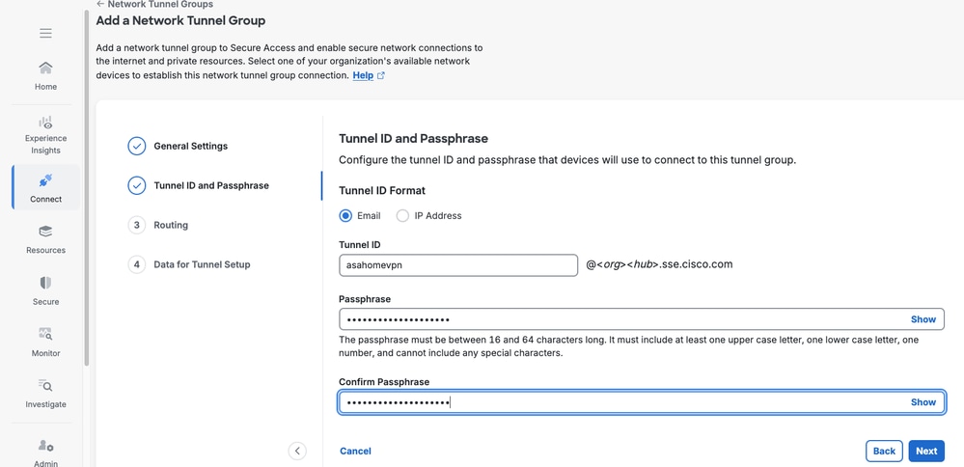Collapse the wizard steps panel chevron
The image size is (964, 467).
coord(297,451)
